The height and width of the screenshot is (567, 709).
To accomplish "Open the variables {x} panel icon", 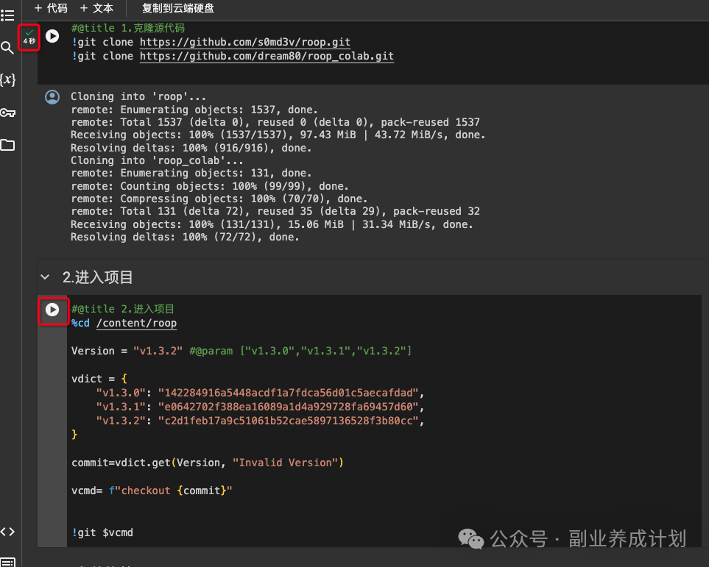I will (7, 79).
